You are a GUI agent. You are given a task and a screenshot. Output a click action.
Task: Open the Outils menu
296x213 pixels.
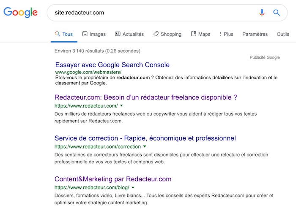click(283, 34)
